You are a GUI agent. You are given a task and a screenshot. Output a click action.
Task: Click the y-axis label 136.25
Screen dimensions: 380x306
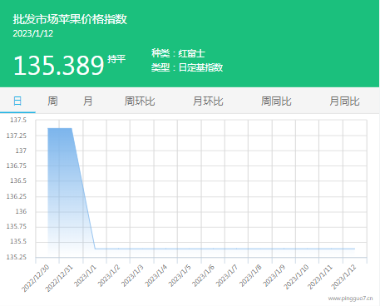[17, 196]
